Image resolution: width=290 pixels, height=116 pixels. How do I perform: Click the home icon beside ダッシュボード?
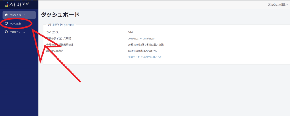pyautogui.click(x=6, y=15)
